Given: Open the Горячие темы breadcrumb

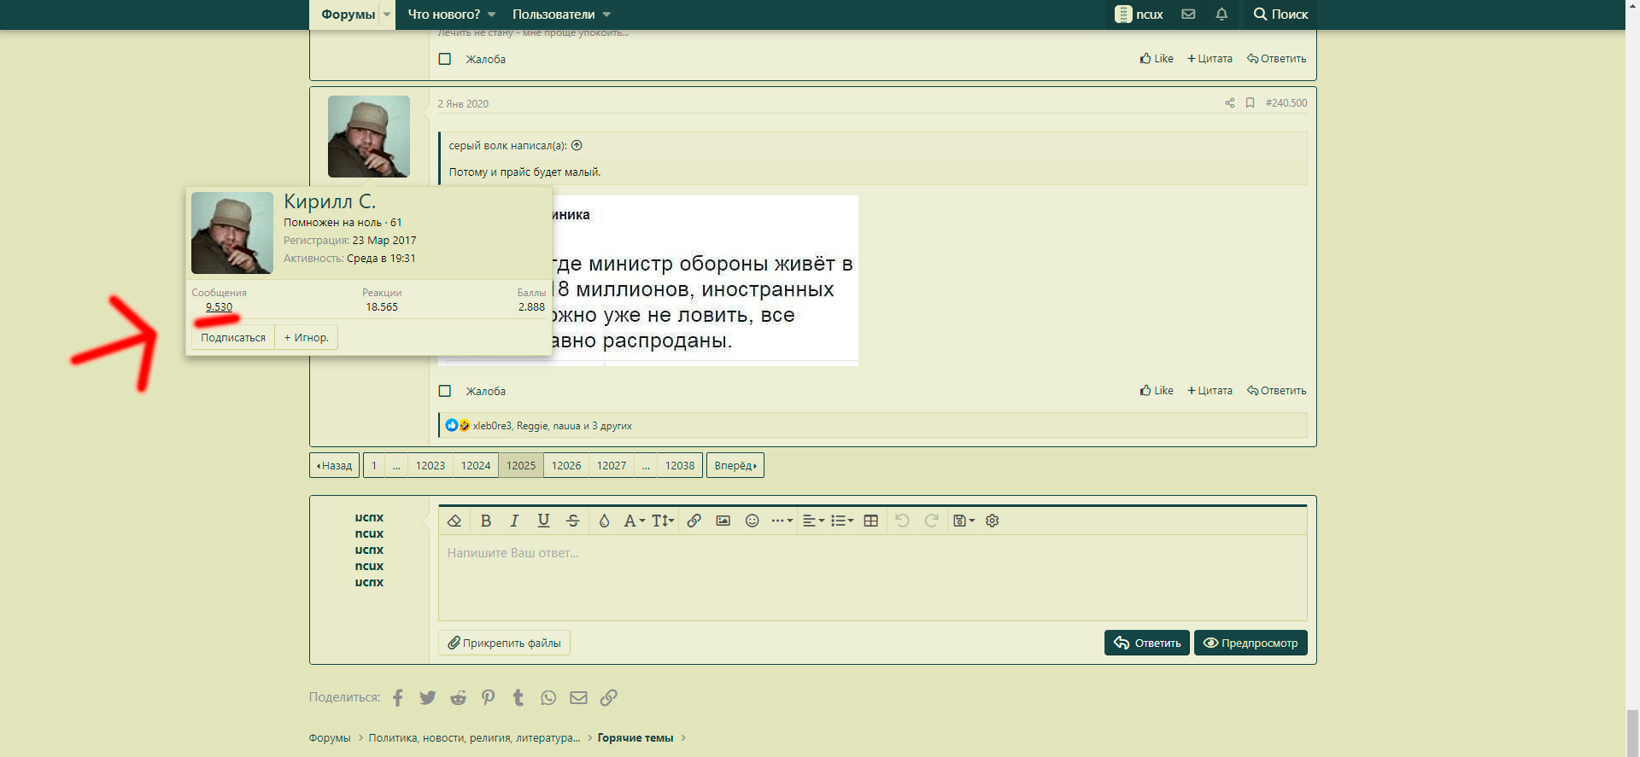Looking at the screenshot, I should (x=635, y=738).
